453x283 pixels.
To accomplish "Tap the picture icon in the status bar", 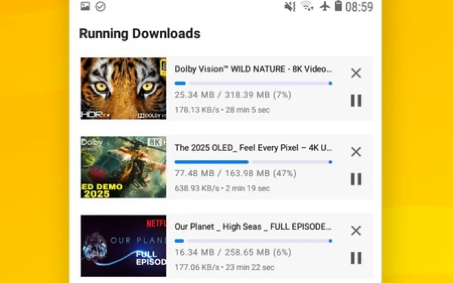I will 85,6.
